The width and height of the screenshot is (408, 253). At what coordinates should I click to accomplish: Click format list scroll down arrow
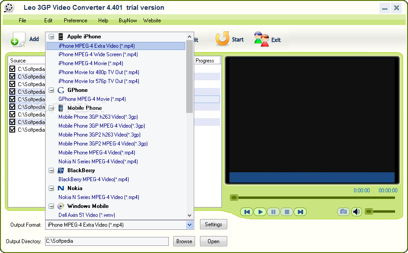click(x=189, y=216)
